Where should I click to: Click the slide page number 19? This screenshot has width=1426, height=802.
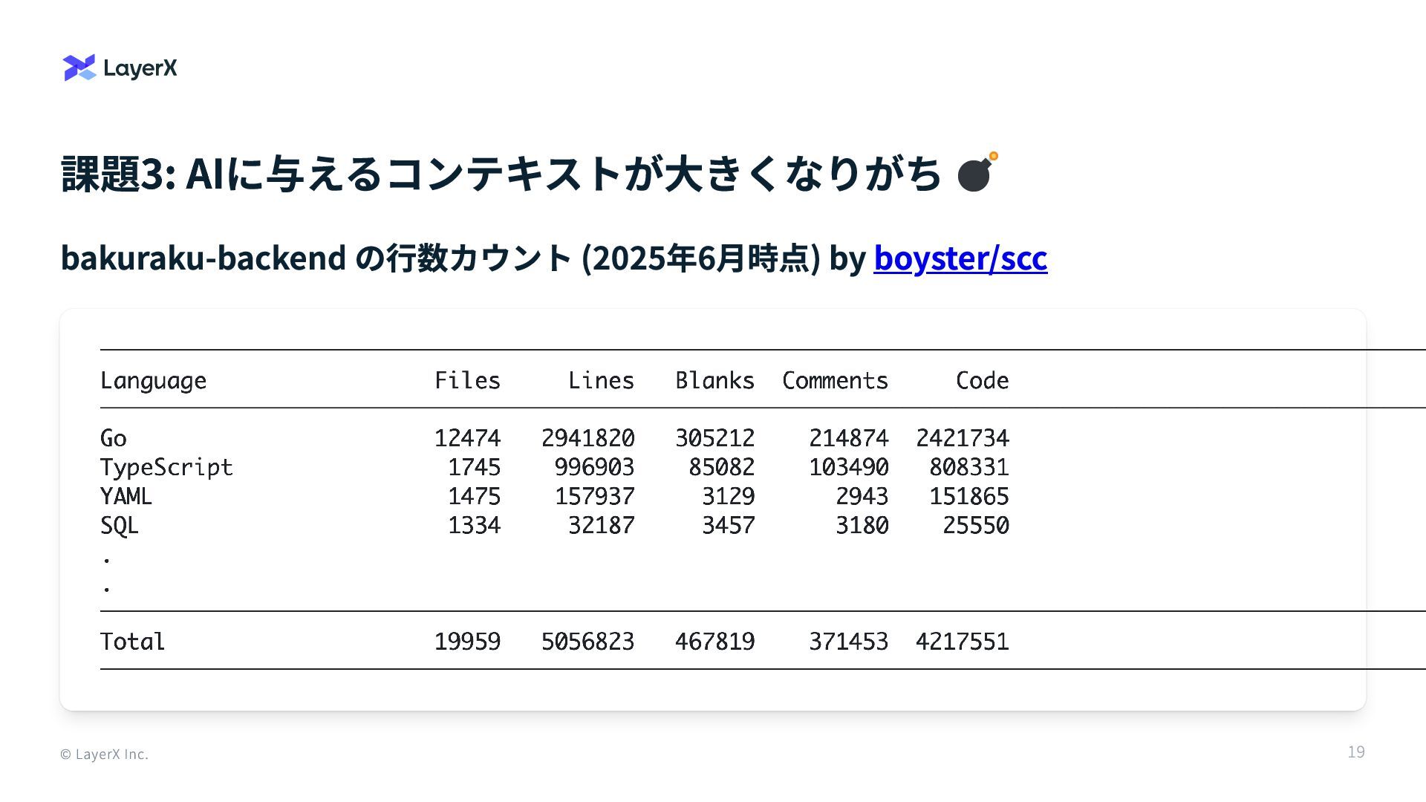click(1355, 752)
